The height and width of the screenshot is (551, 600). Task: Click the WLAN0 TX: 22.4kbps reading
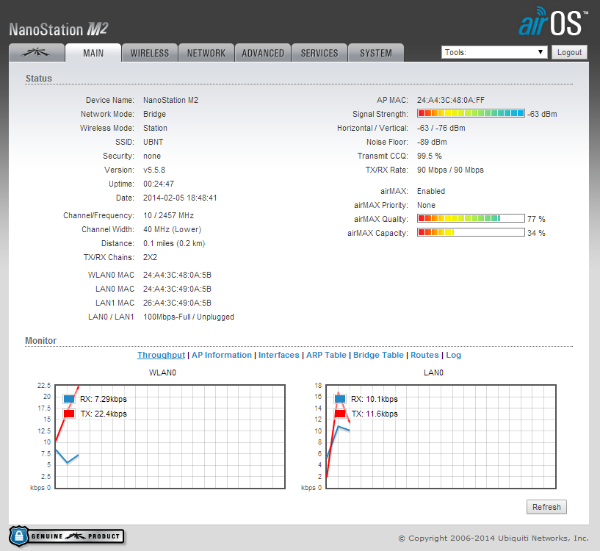(104, 414)
